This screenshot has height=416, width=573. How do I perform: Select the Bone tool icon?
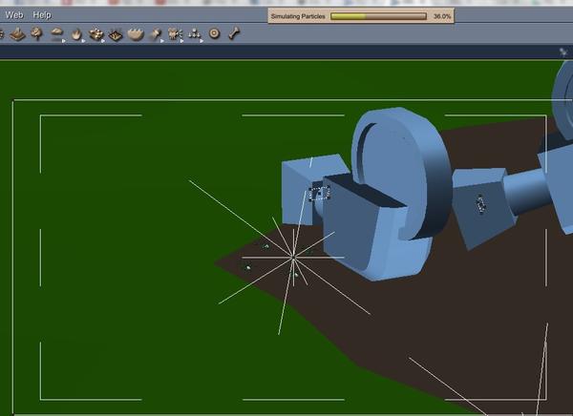tap(234, 33)
